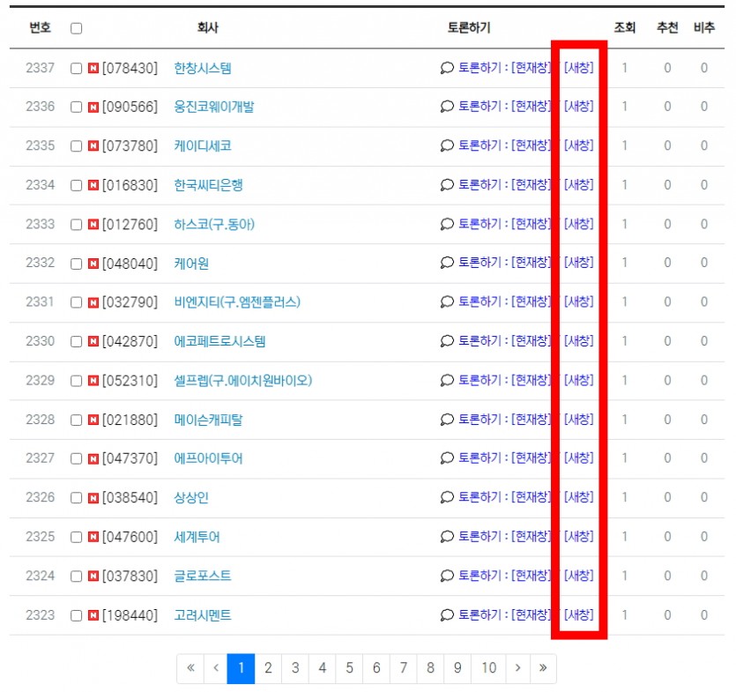Click the red N new-post icon beside [052310]
This screenshot has width=736, height=692.
click(x=93, y=381)
